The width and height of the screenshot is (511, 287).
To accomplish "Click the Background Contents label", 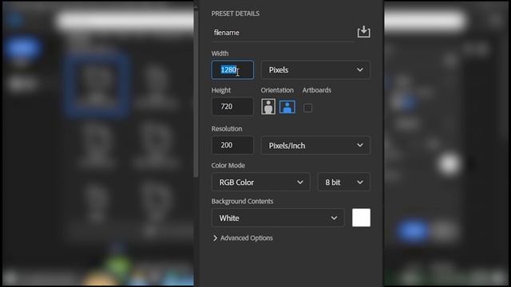I will [x=242, y=201].
